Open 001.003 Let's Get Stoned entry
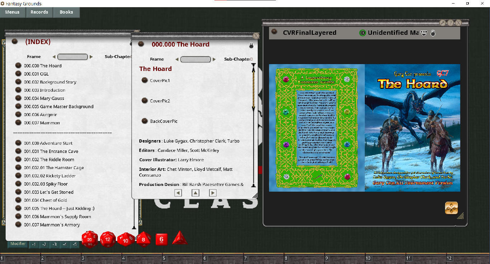The width and height of the screenshot is (490, 264). 49,192
